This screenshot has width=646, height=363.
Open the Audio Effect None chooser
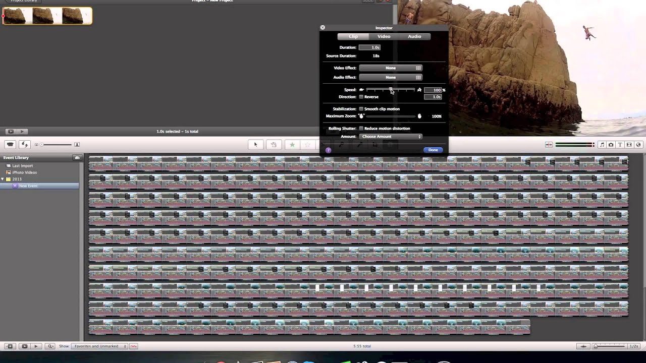point(391,78)
